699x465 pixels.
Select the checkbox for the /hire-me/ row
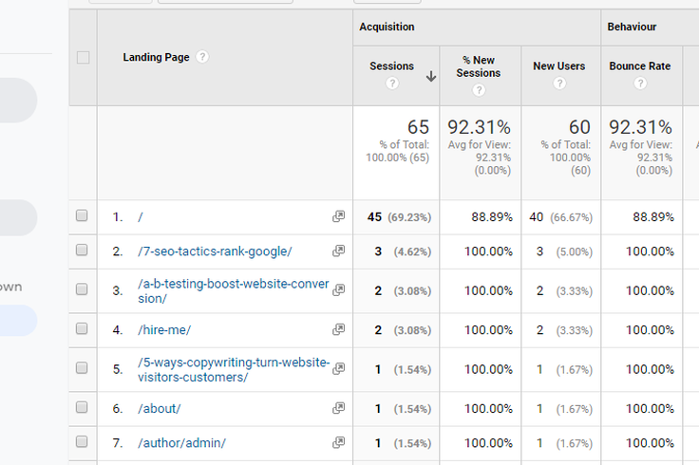82,328
